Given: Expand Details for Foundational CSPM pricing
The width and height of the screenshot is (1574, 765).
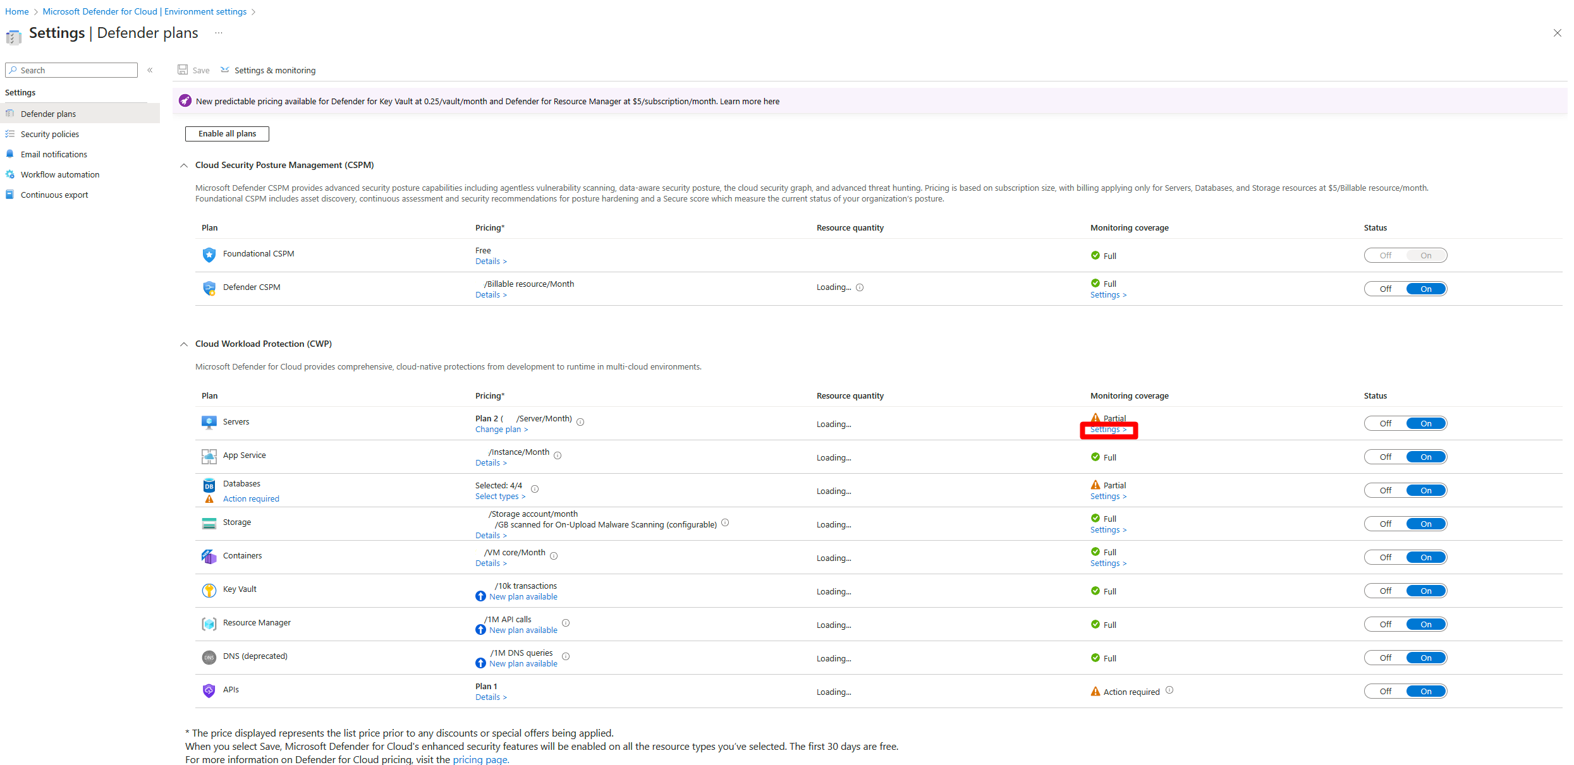Looking at the screenshot, I should click(x=491, y=262).
